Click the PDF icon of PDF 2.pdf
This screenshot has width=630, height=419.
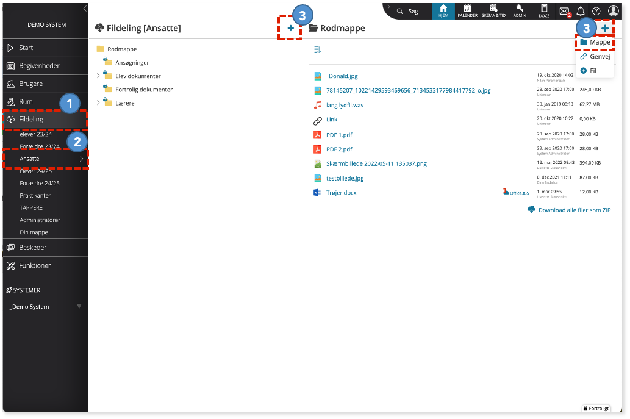317,149
